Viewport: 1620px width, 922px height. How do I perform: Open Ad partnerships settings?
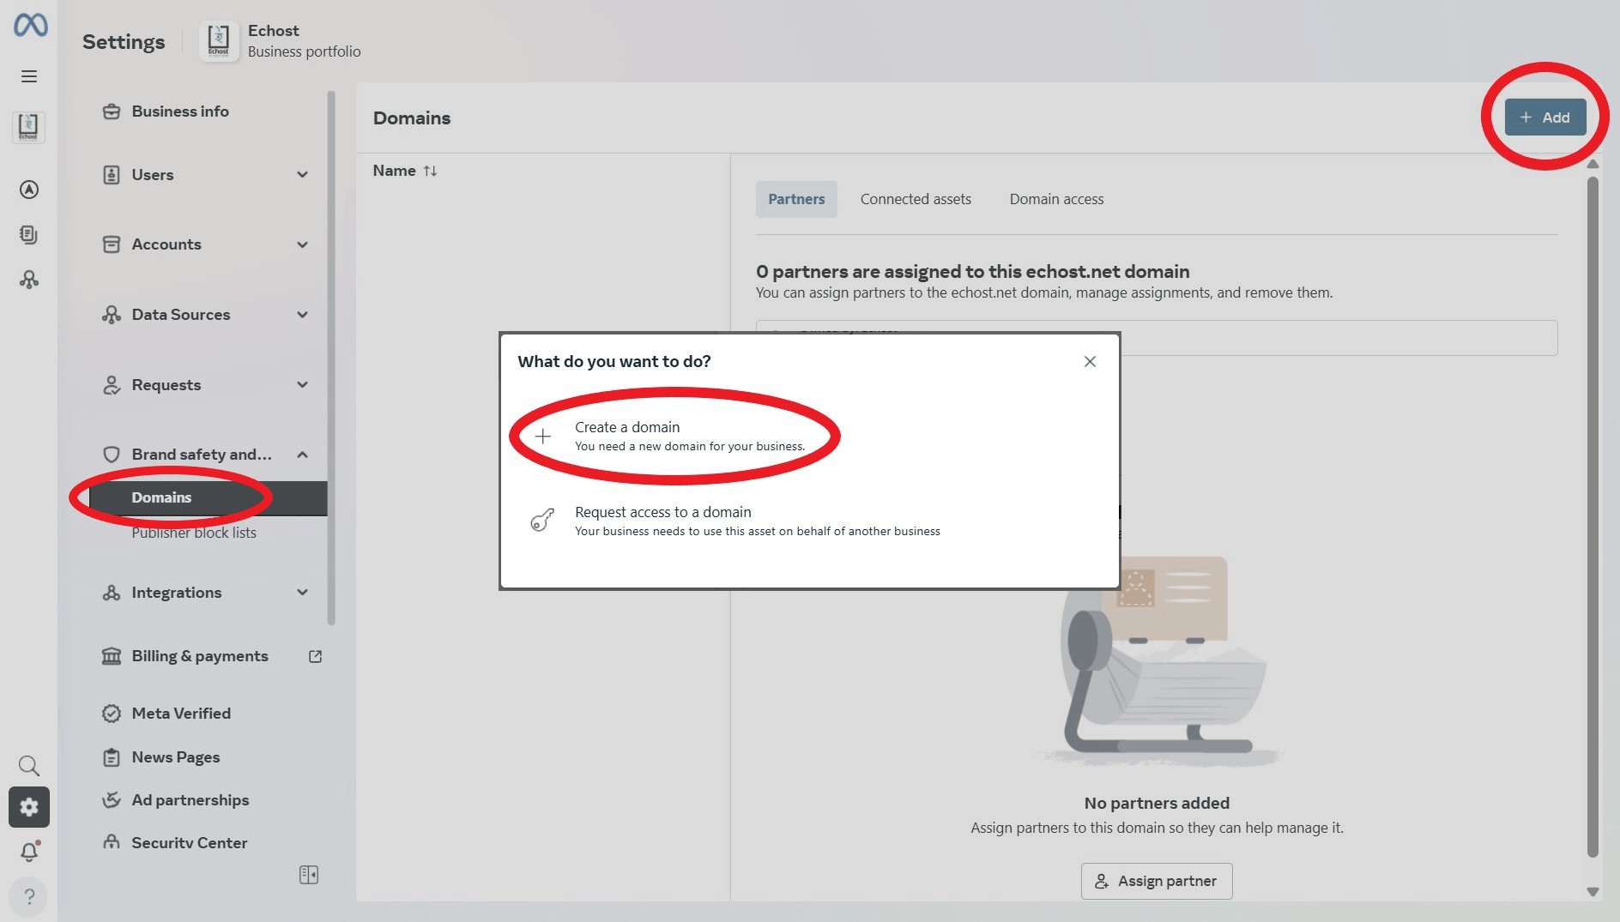pos(190,800)
